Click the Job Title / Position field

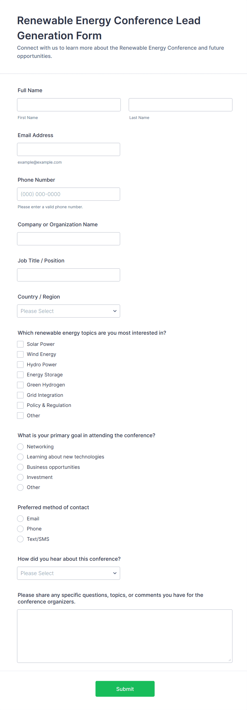tap(68, 275)
